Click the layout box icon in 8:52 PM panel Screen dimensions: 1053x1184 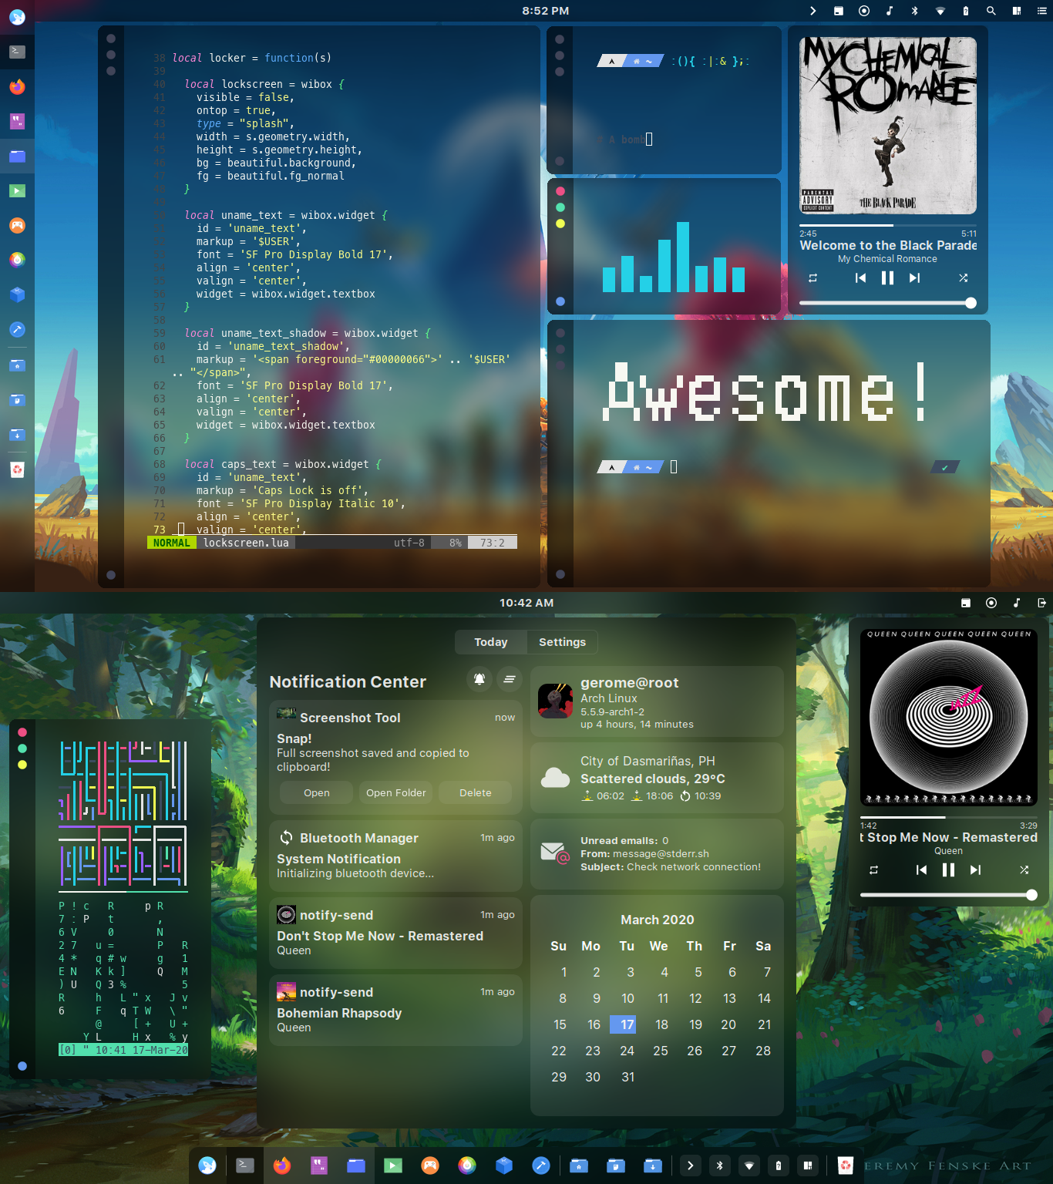coord(1017,11)
